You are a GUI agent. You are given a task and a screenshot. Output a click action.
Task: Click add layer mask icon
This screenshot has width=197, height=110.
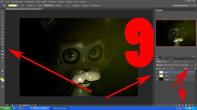[x=179, y=105]
